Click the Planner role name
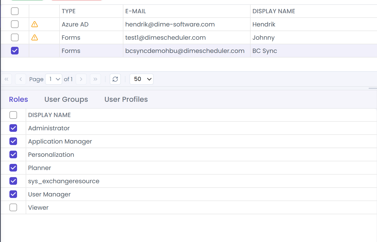377x242 pixels. click(40, 168)
